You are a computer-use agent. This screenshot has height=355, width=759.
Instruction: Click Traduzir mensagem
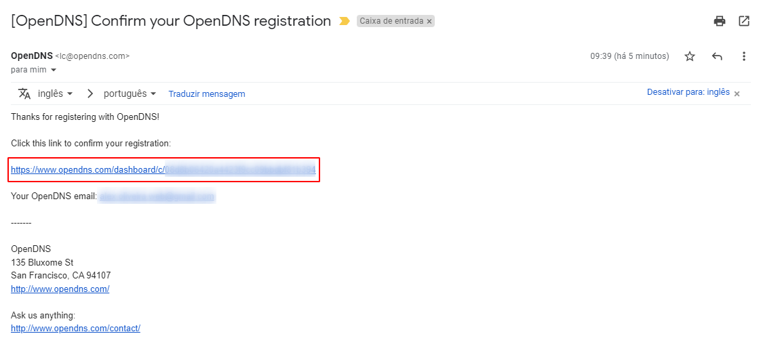(207, 93)
